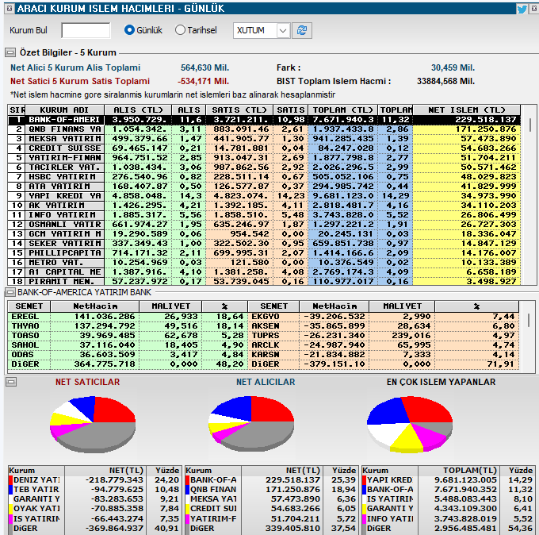Click INFO YATII row in most-traded legend
The image size is (539, 535).
pos(448,518)
